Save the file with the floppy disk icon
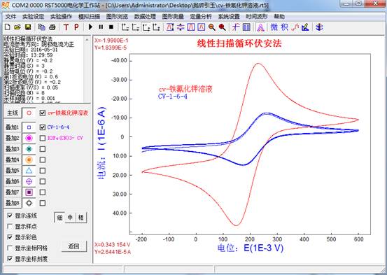387x275 pixels. coord(28,27)
